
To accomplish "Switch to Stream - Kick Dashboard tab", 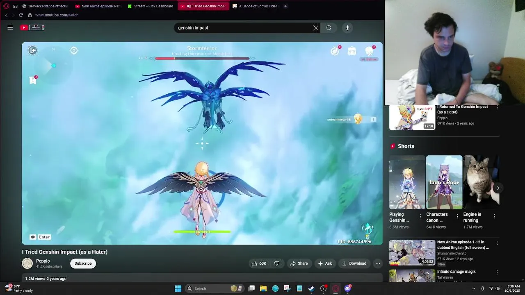I will [151, 6].
